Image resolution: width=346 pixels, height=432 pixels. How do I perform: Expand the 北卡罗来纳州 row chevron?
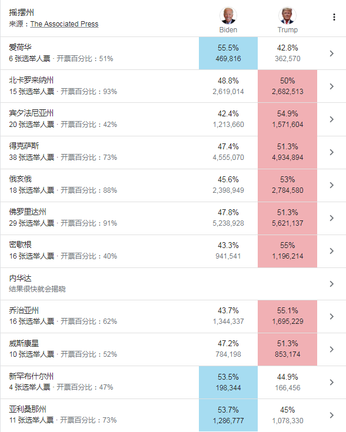332,86
